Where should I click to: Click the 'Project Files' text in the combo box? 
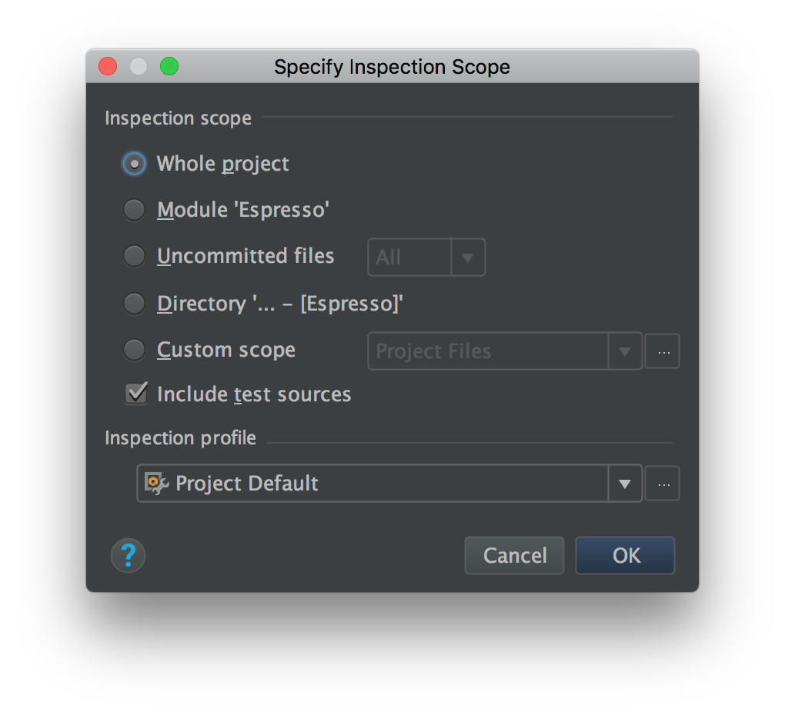(433, 351)
